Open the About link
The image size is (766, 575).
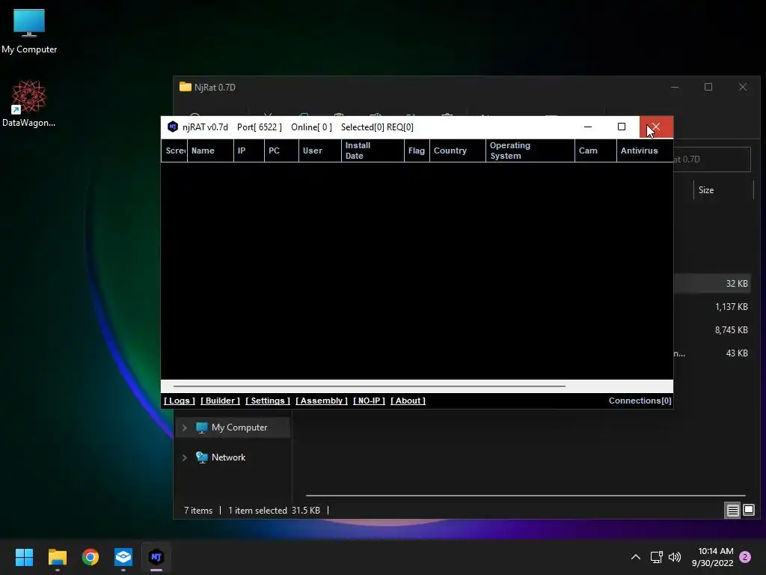coord(408,401)
